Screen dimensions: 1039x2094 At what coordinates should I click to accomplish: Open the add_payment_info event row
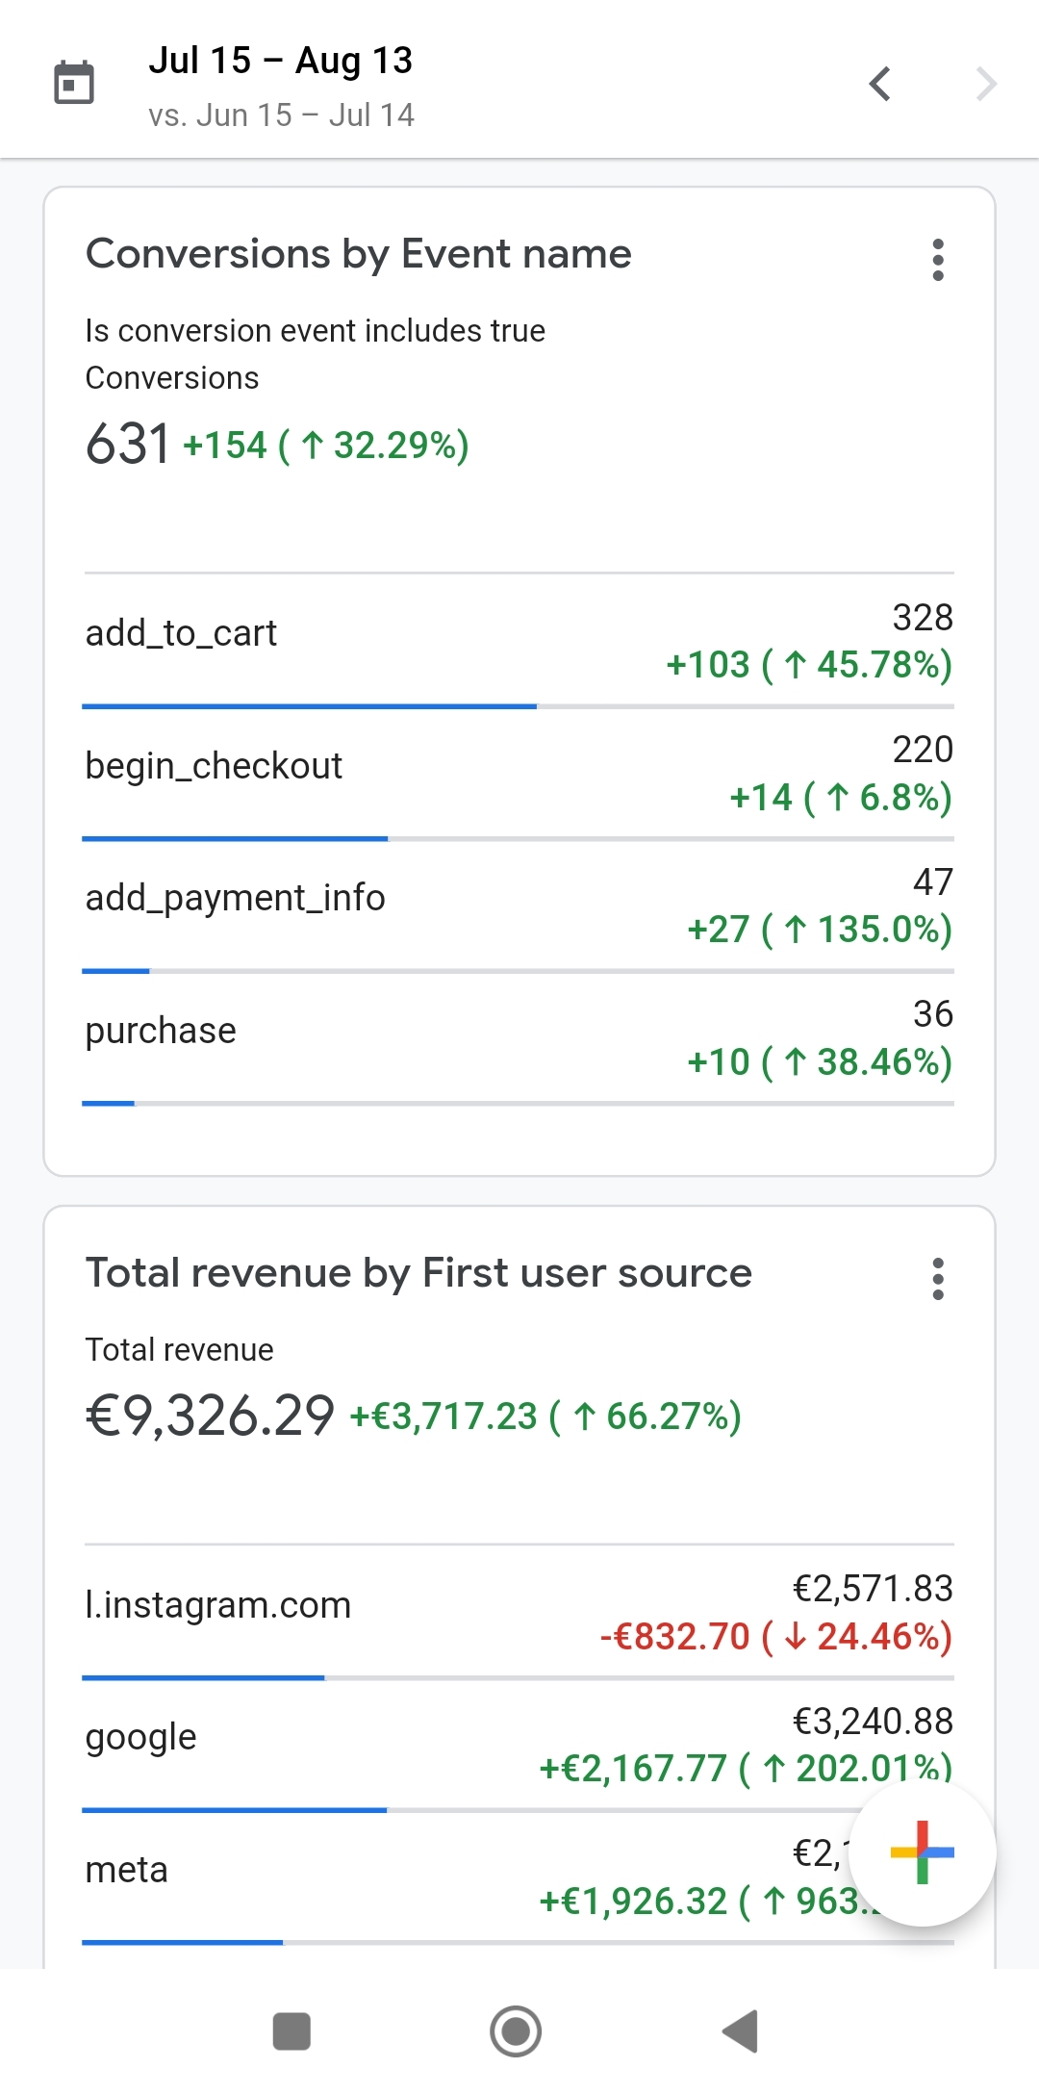(x=519, y=905)
